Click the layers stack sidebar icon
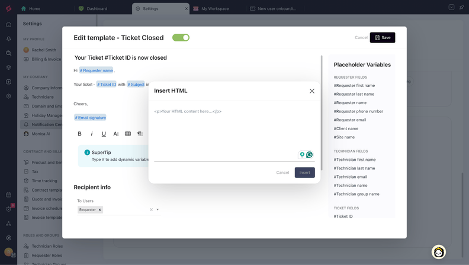 (9, 67)
